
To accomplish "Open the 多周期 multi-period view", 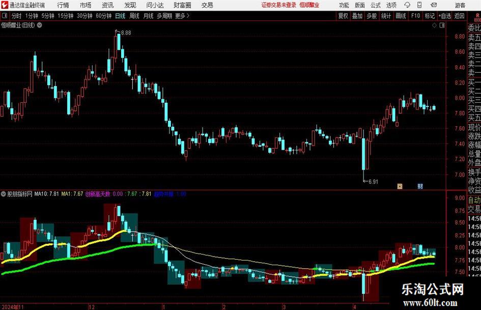I will pos(164,16).
